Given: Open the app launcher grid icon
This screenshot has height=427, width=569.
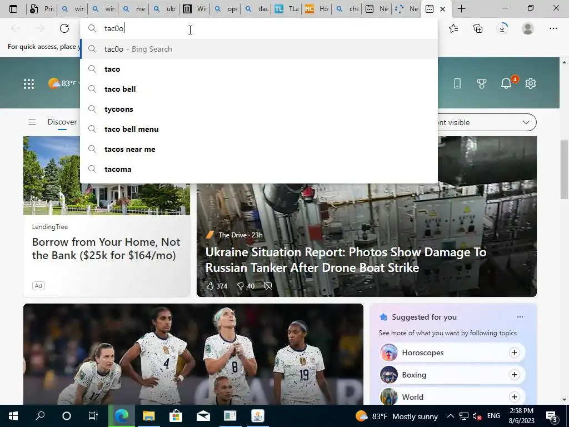Looking at the screenshot, I should point(29,84).
